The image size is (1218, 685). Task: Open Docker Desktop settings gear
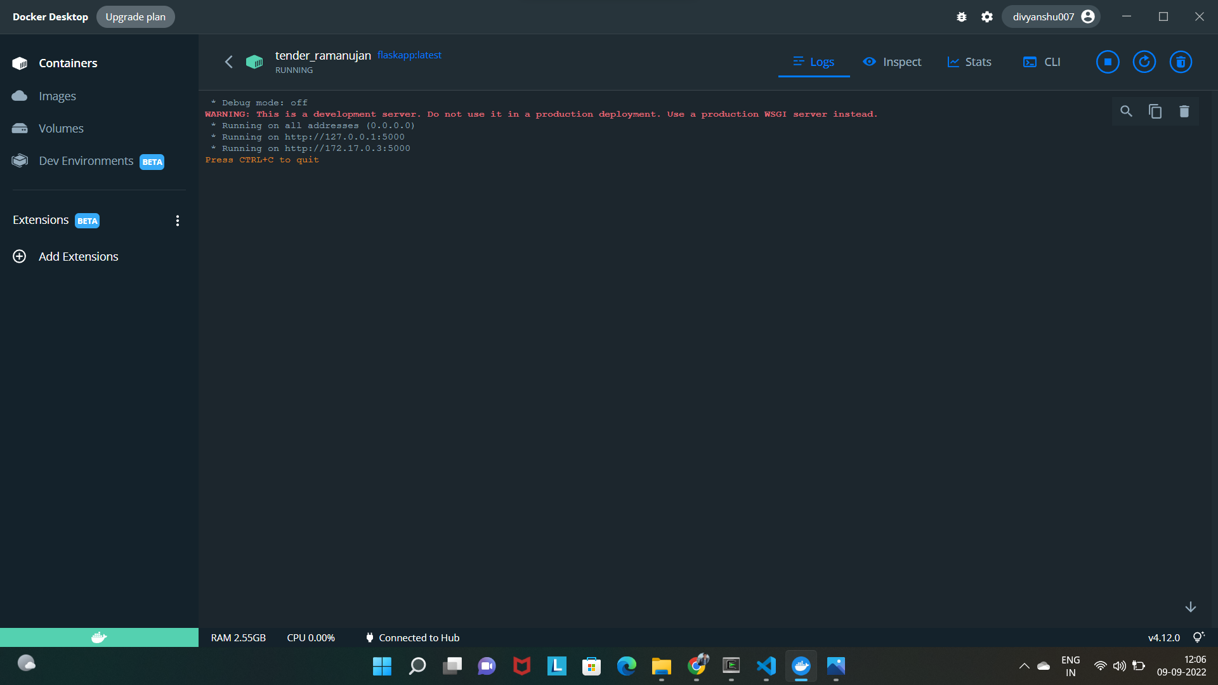pos(986,16)
